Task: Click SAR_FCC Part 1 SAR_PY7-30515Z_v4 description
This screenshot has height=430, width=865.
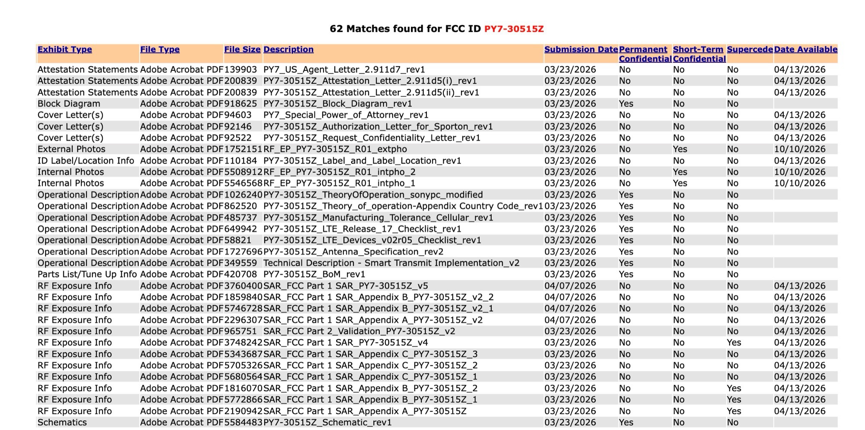Action: [x=346, y=343]
